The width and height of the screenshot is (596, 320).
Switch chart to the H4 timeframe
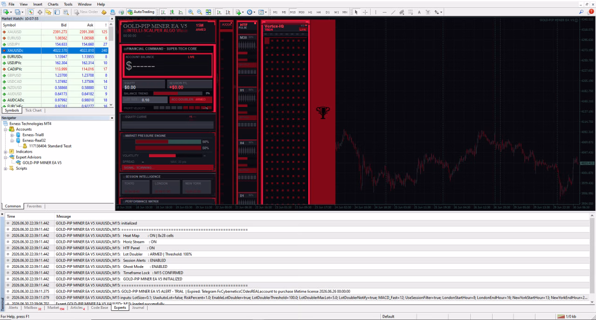click(319, 12)
